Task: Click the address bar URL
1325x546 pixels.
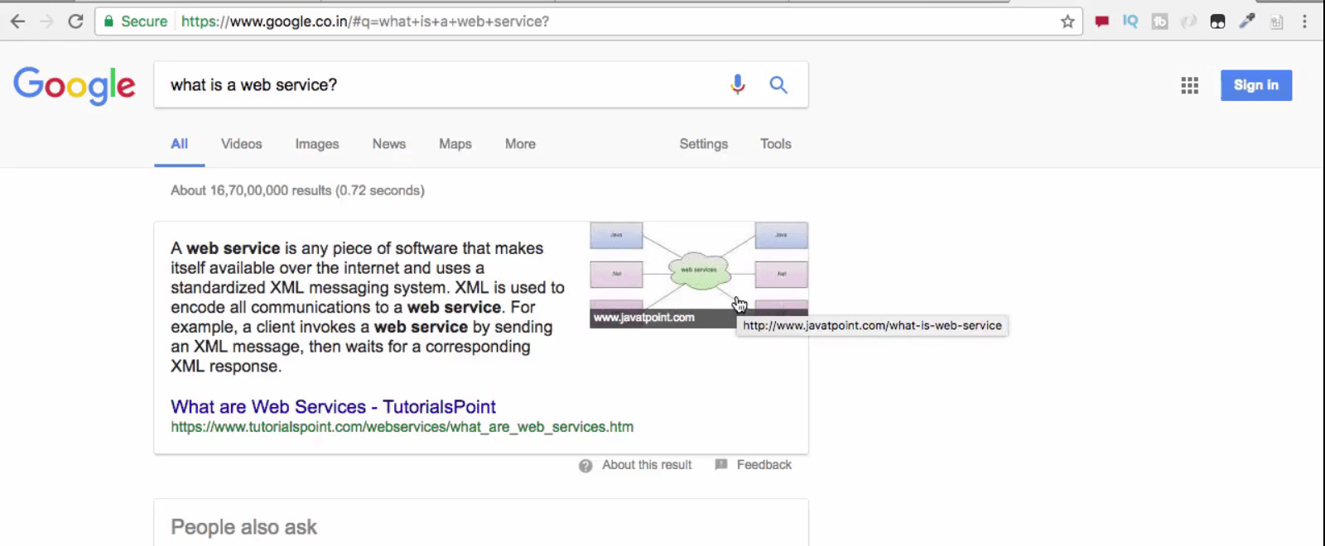Action: tap(364, 22)
